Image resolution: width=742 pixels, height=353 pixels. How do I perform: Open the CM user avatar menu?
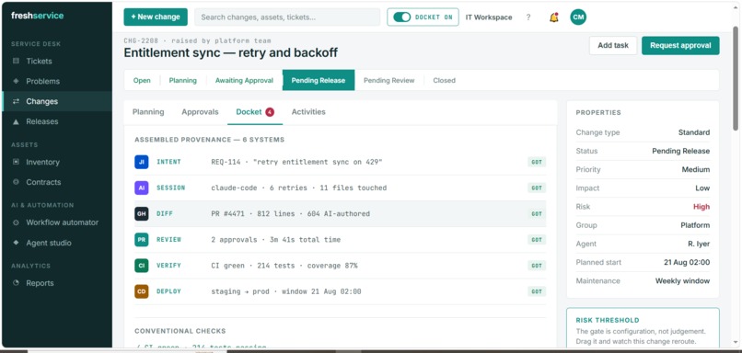(x=578, y=17)
